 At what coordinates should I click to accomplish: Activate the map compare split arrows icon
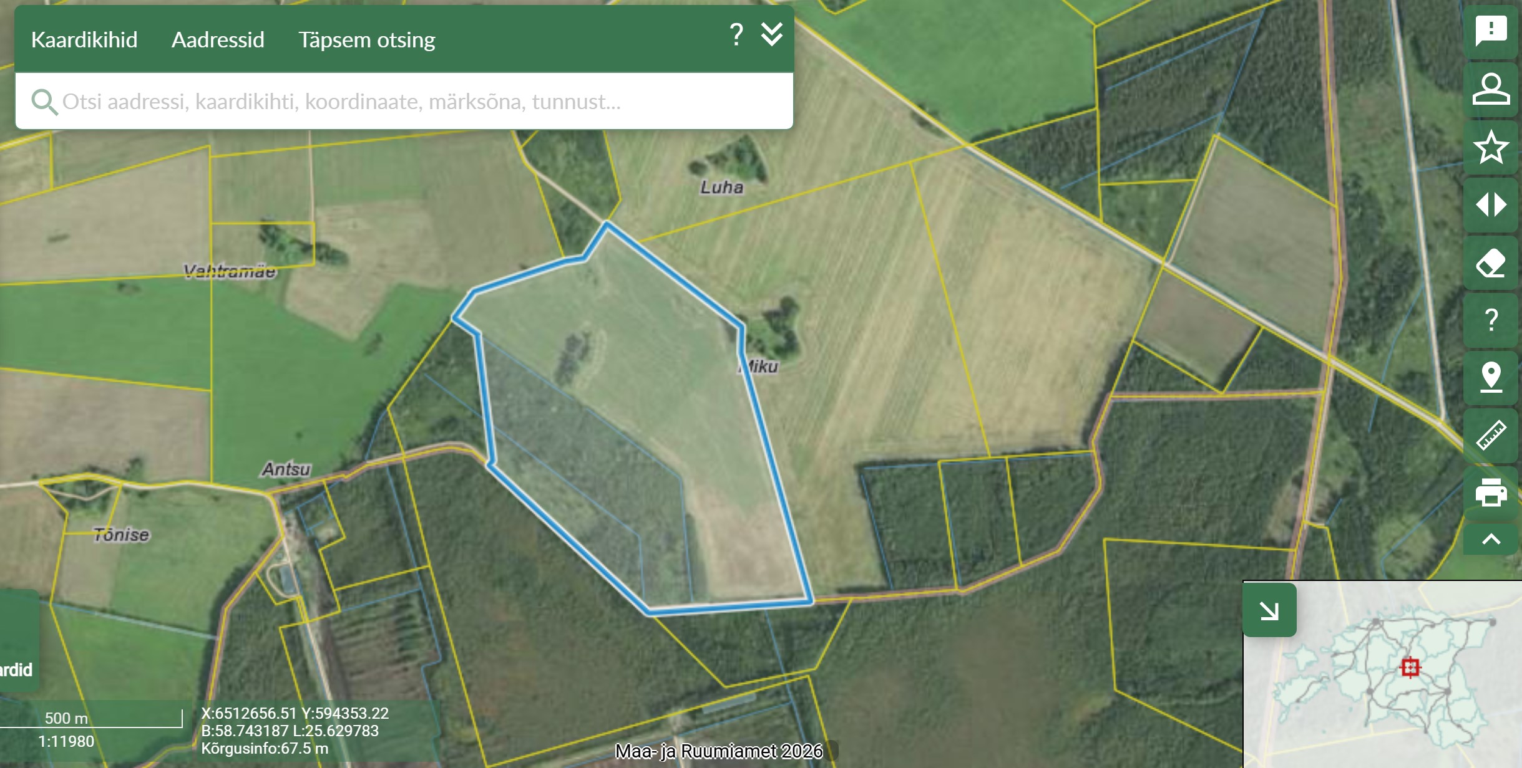1491,204
